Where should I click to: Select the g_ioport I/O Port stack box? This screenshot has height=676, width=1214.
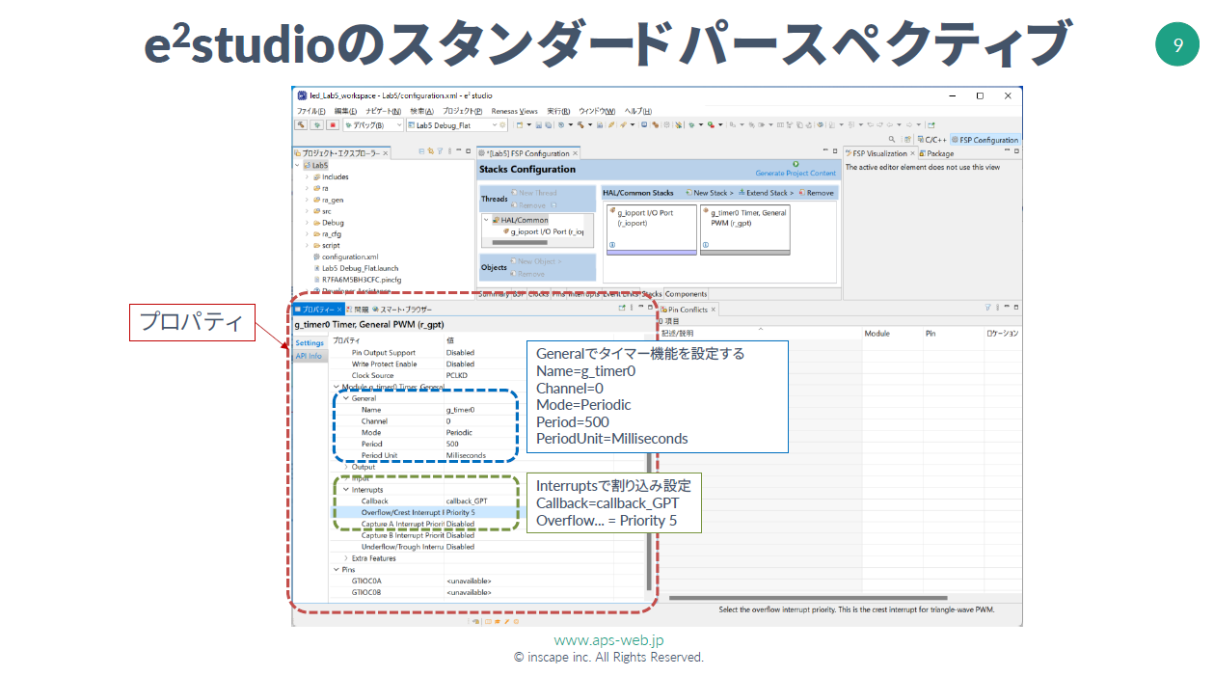click(651, 229)
